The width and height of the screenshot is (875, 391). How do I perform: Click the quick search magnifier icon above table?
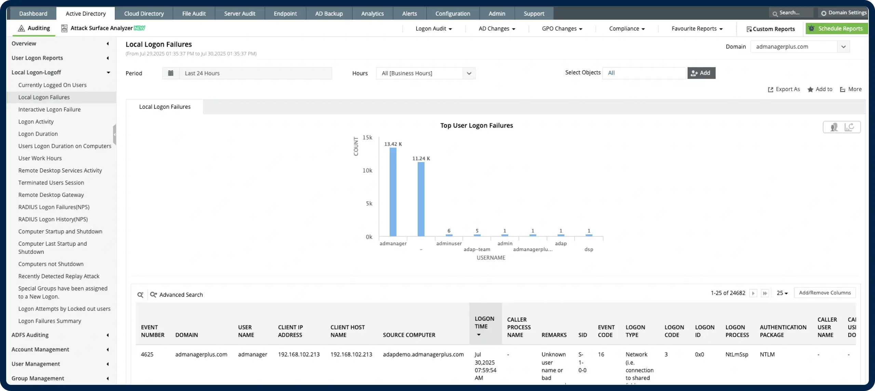(x=140, y=294)
